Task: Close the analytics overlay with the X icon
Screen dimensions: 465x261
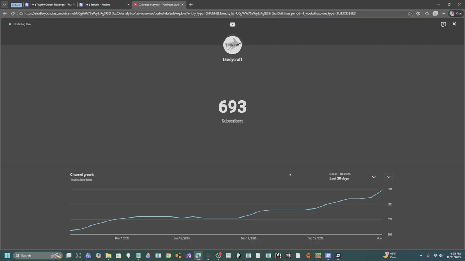Action: click(454, 24)
